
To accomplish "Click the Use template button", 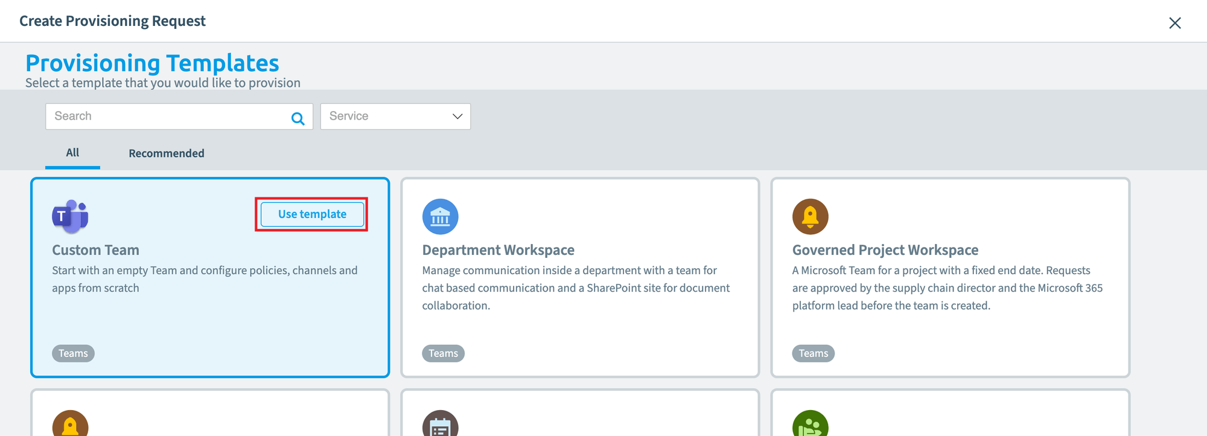I will [x=312, y=214].
